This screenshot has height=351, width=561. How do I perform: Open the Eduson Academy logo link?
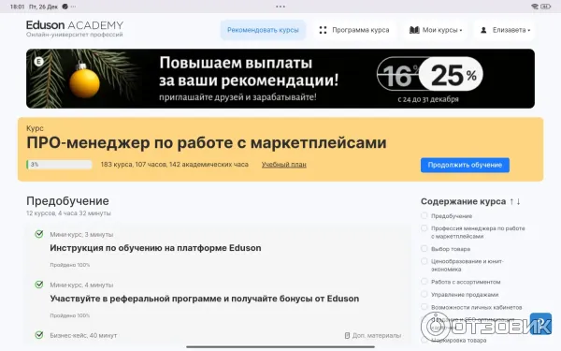(x=75, y=29)
